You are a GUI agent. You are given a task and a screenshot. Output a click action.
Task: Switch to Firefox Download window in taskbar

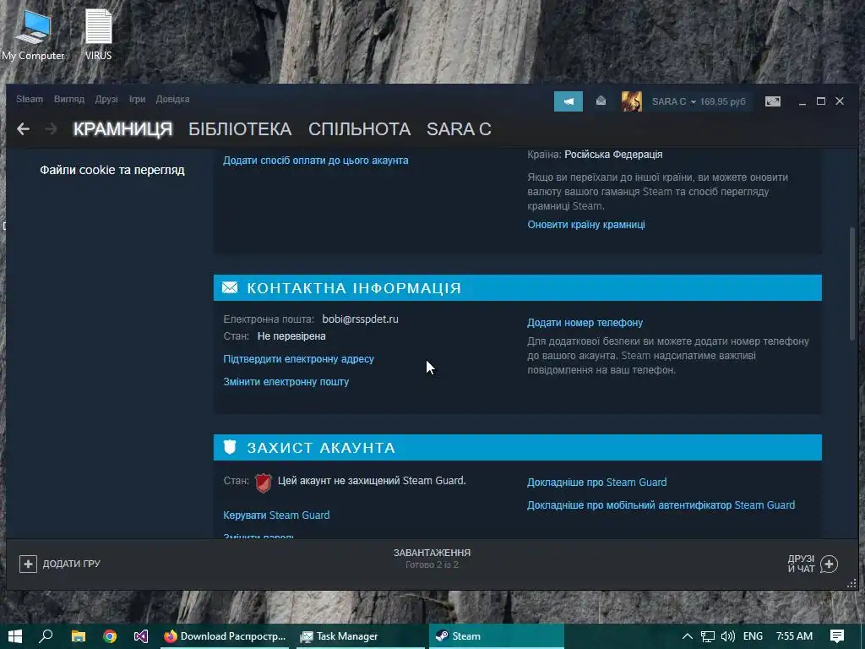[x=226, y=636]
